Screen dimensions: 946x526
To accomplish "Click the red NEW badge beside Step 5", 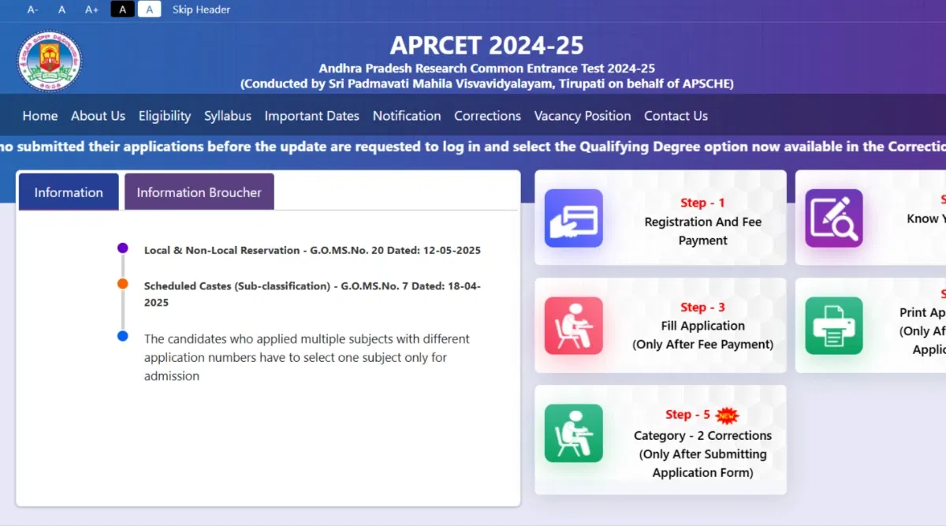I will [x=726, y=415].
